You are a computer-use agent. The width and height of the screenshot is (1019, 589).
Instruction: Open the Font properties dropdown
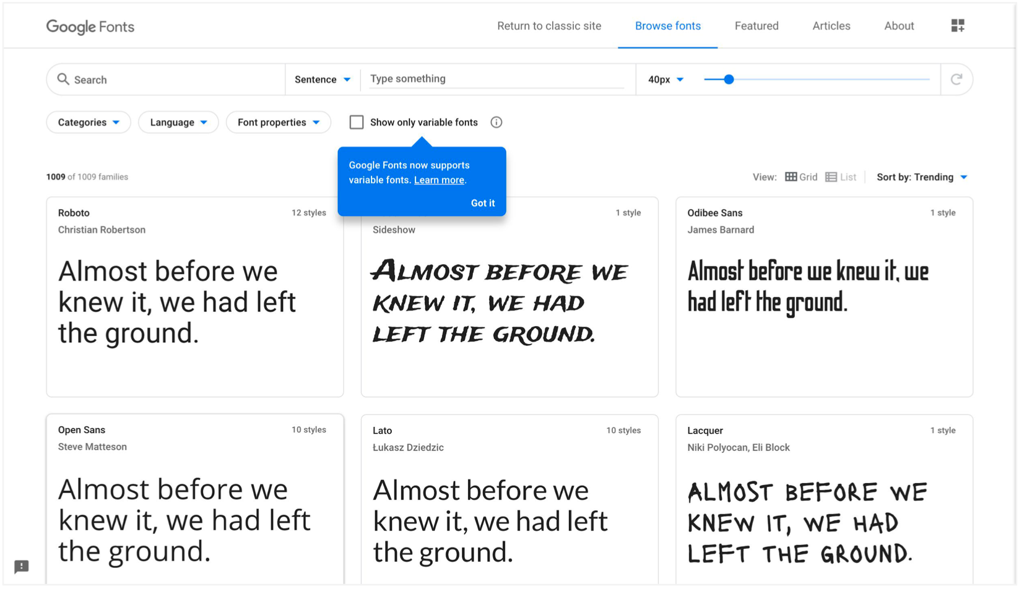point(279,123)
